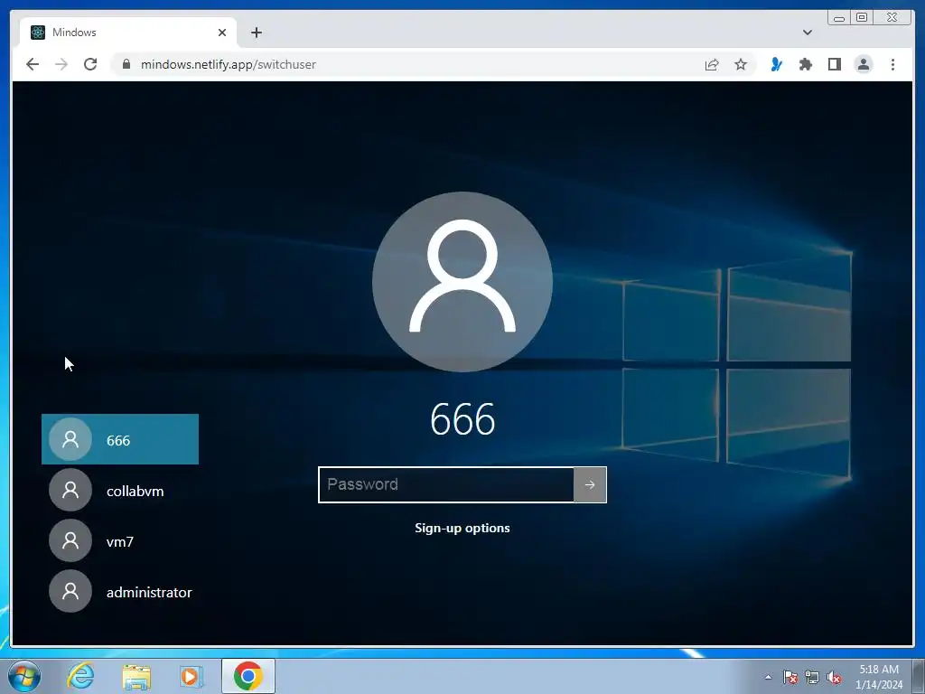Switch to the vm7 user
Image resolution: width=925 pixels, height=694 pixels.
(x=120, y=540)
